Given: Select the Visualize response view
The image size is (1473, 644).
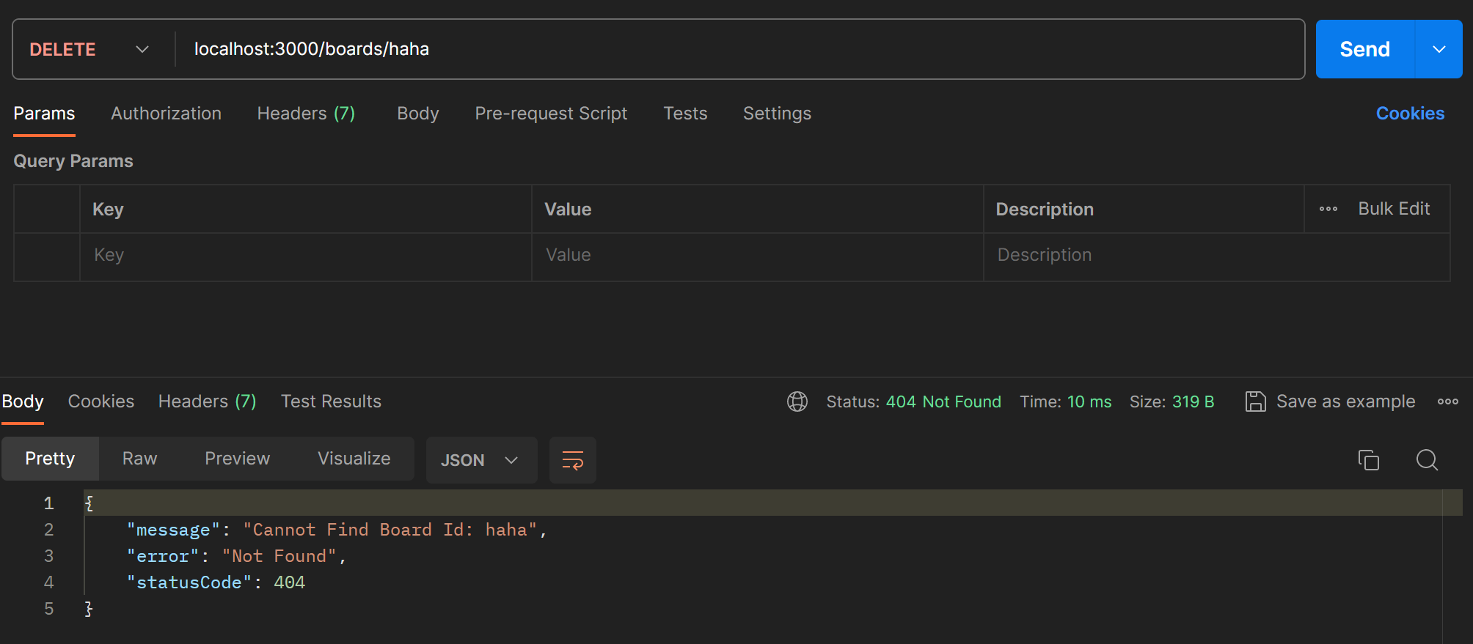Looking at the screenshot, I should [354, 459].
